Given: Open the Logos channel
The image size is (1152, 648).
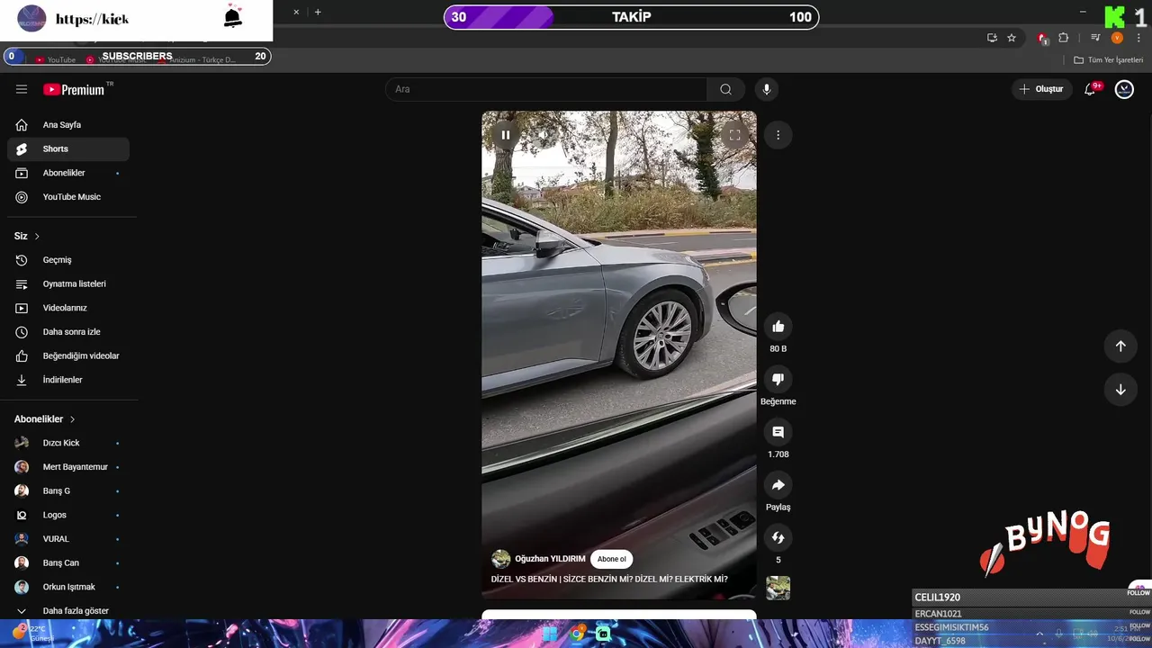Looking at the screenshot, I should (x=68, y=515).
